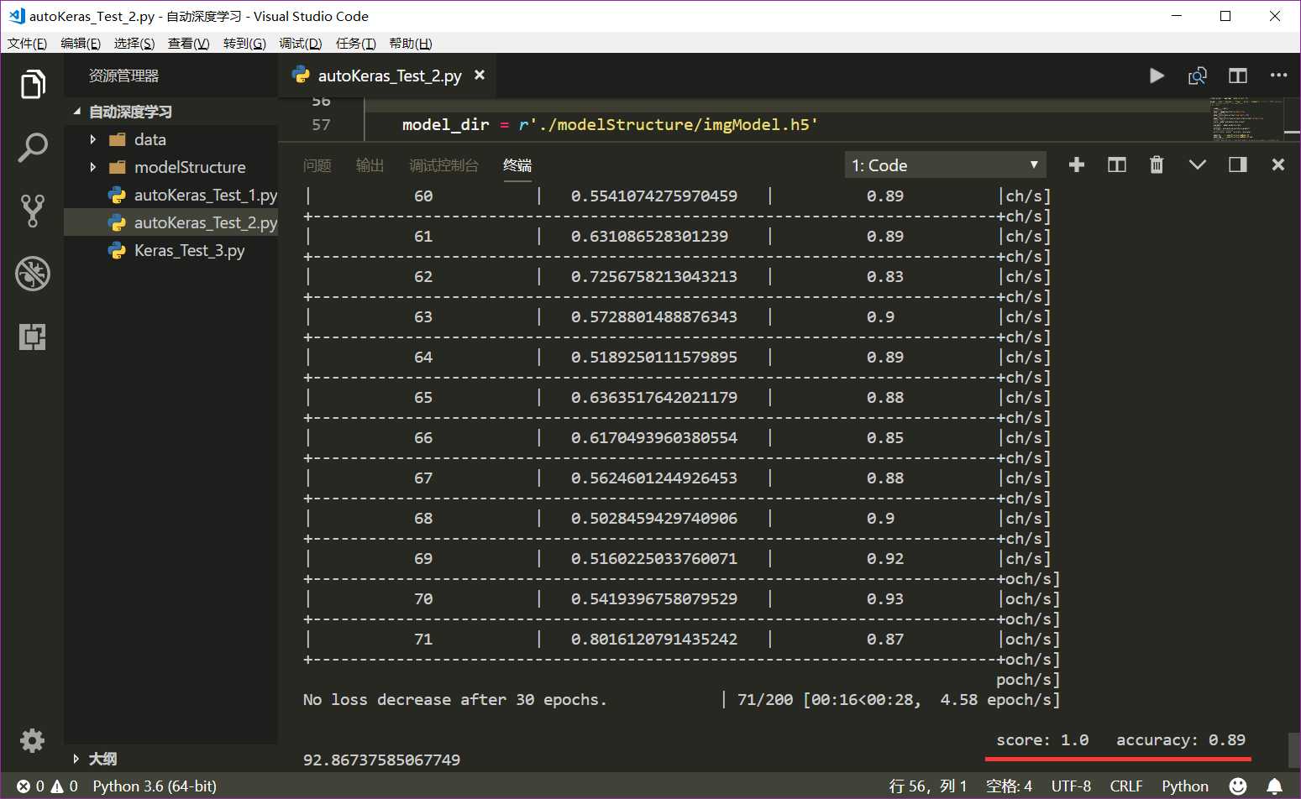Image resolution: width=1301 pixels, height=799 pixels.
Task: Close the autoKeras_Test_2.py editor tab
Action: click(x=480, y=75)
